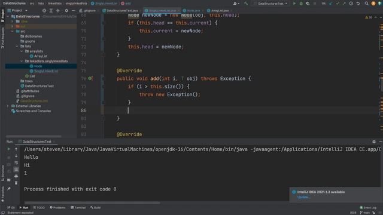The width and height of the screenshot is (383, 215).
Task: Clear the console with the trash icon
Action: (16, 183)
